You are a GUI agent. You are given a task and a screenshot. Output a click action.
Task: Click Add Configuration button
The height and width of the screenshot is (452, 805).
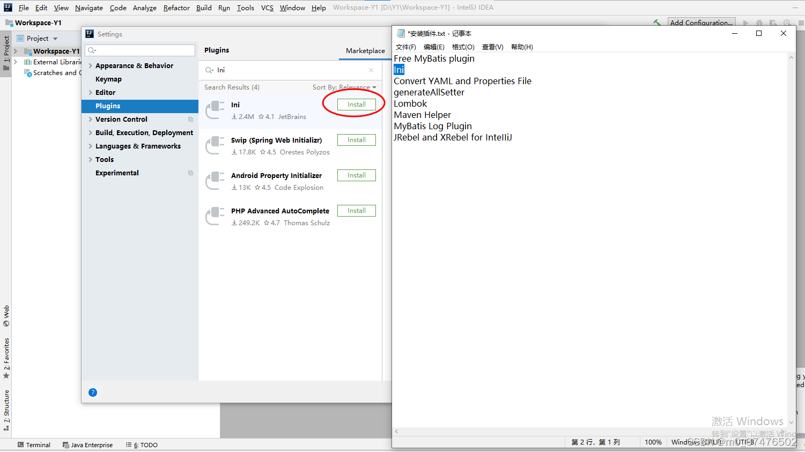701,23
